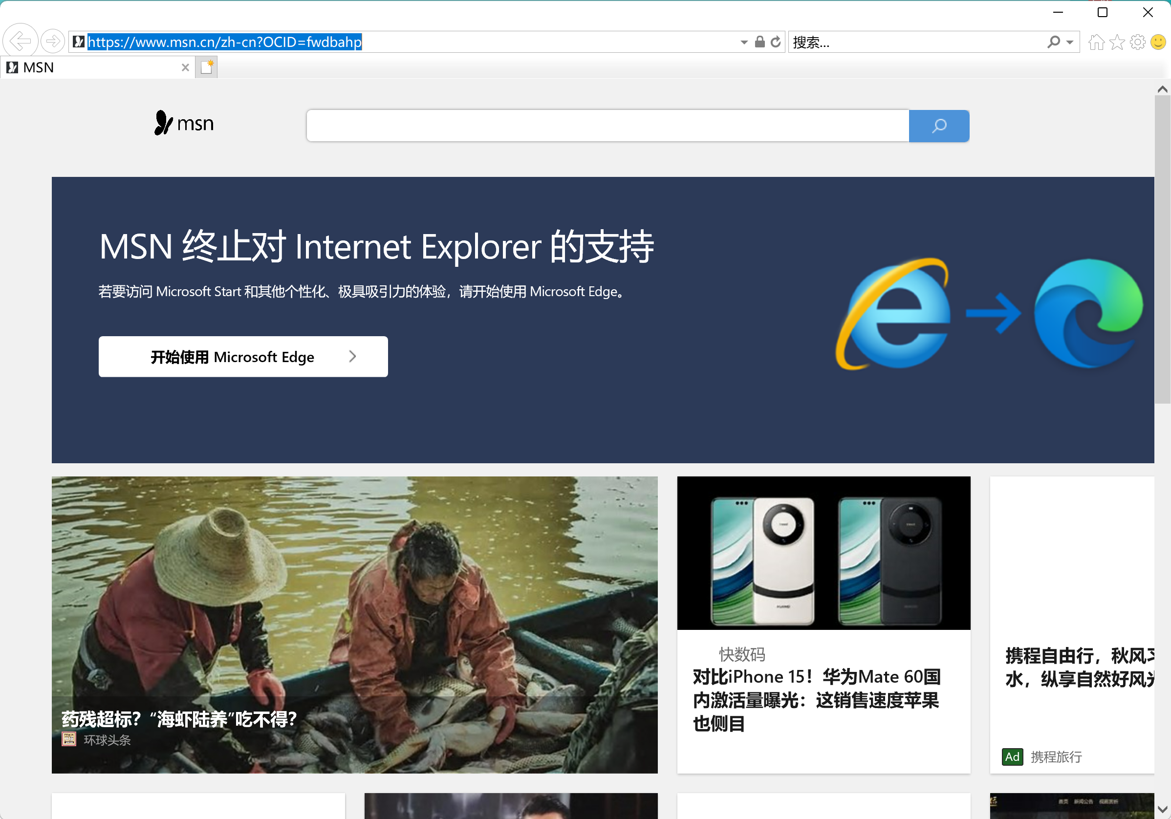The image size is (1171, 819).
Task: Click the blue MSN search button
Action: click(x=938, y=126)
